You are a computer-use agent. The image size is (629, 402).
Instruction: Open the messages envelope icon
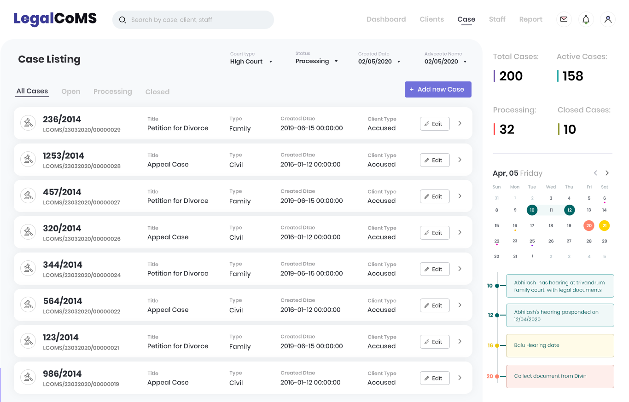click(564, 19)
